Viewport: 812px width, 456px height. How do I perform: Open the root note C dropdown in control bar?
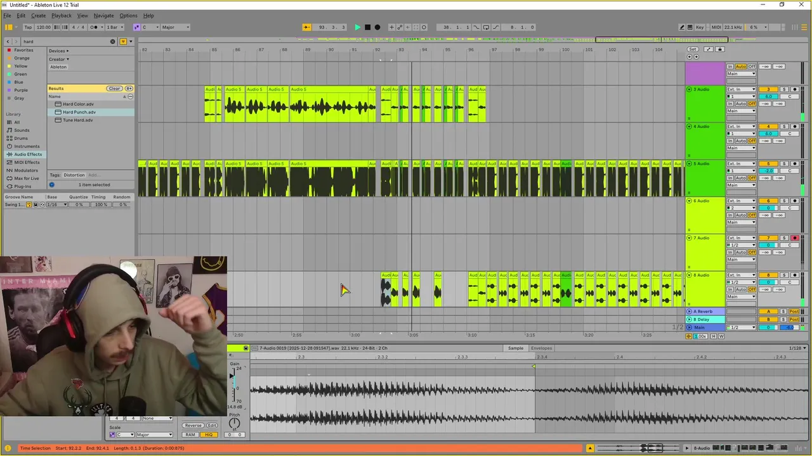(150, 27)
